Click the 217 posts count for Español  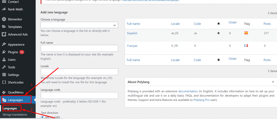[x=266, y=33]
